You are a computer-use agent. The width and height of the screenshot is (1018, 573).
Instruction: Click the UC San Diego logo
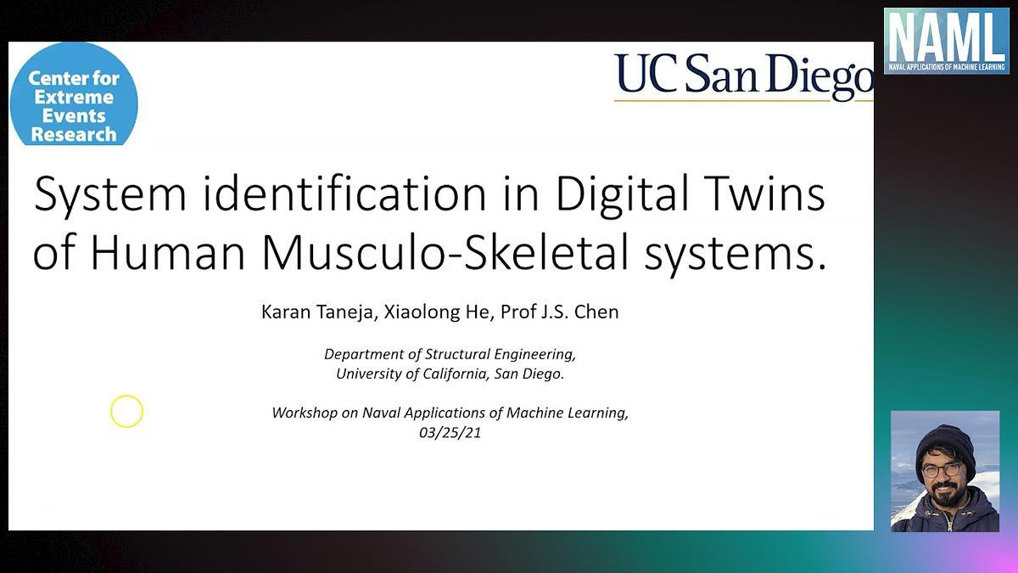[743, 75]
